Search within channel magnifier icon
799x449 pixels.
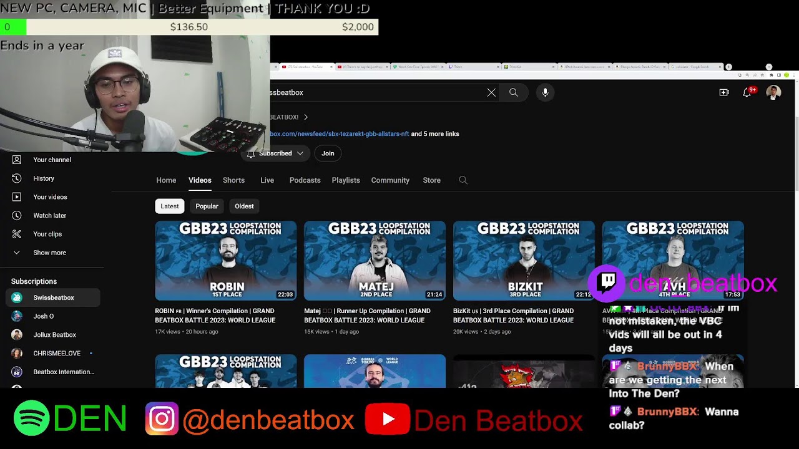tap(463, 180)
